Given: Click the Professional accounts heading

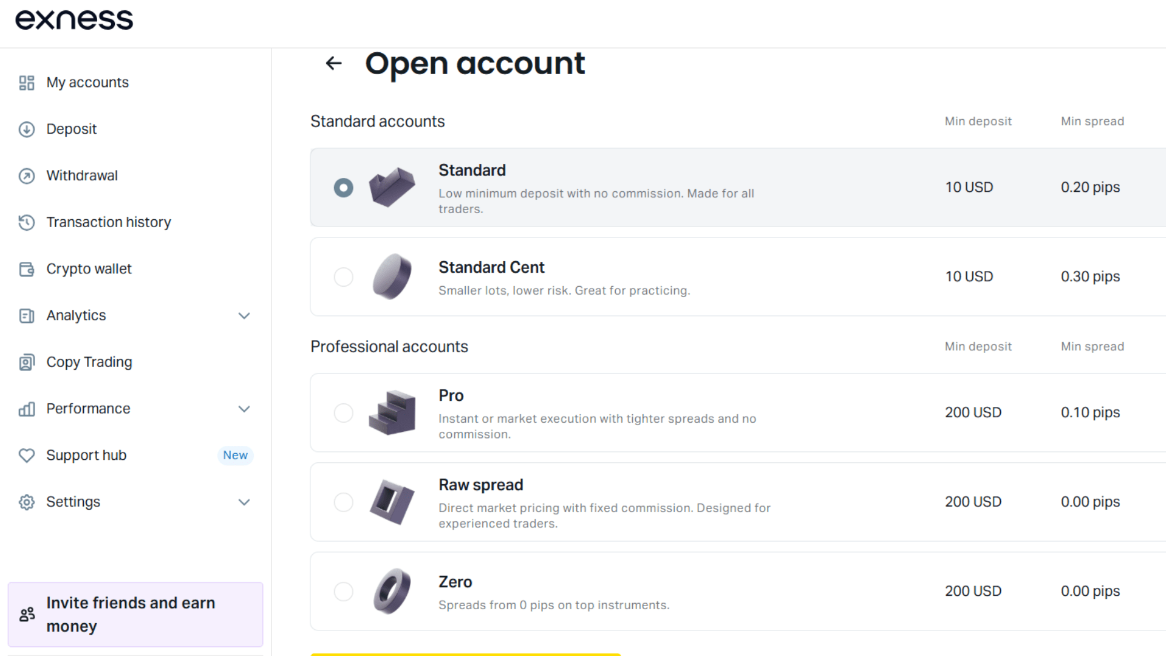Looking at the screenshot, I should [x=389, y=346].
